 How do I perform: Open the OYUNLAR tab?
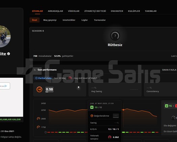tap(37, 11)
